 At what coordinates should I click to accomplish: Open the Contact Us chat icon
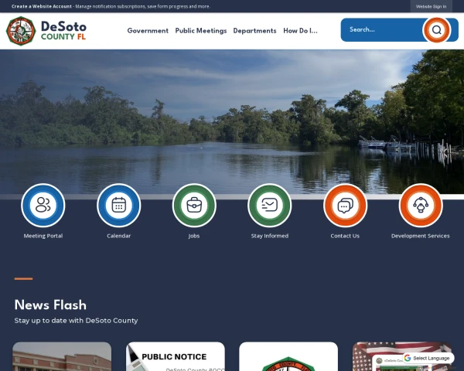(x=346, y=206)
